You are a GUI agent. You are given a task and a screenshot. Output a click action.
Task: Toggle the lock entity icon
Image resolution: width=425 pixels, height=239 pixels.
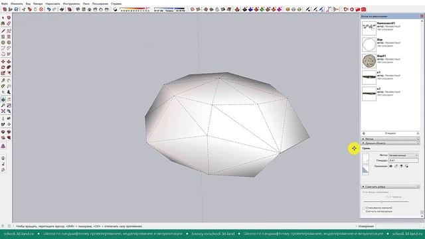point(396,166)
